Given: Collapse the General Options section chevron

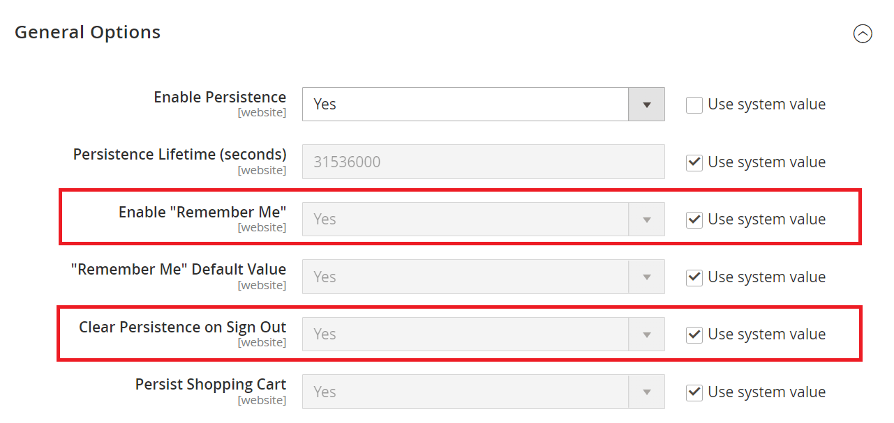Looking at the screenshot, I should click(x=863, y=33).
